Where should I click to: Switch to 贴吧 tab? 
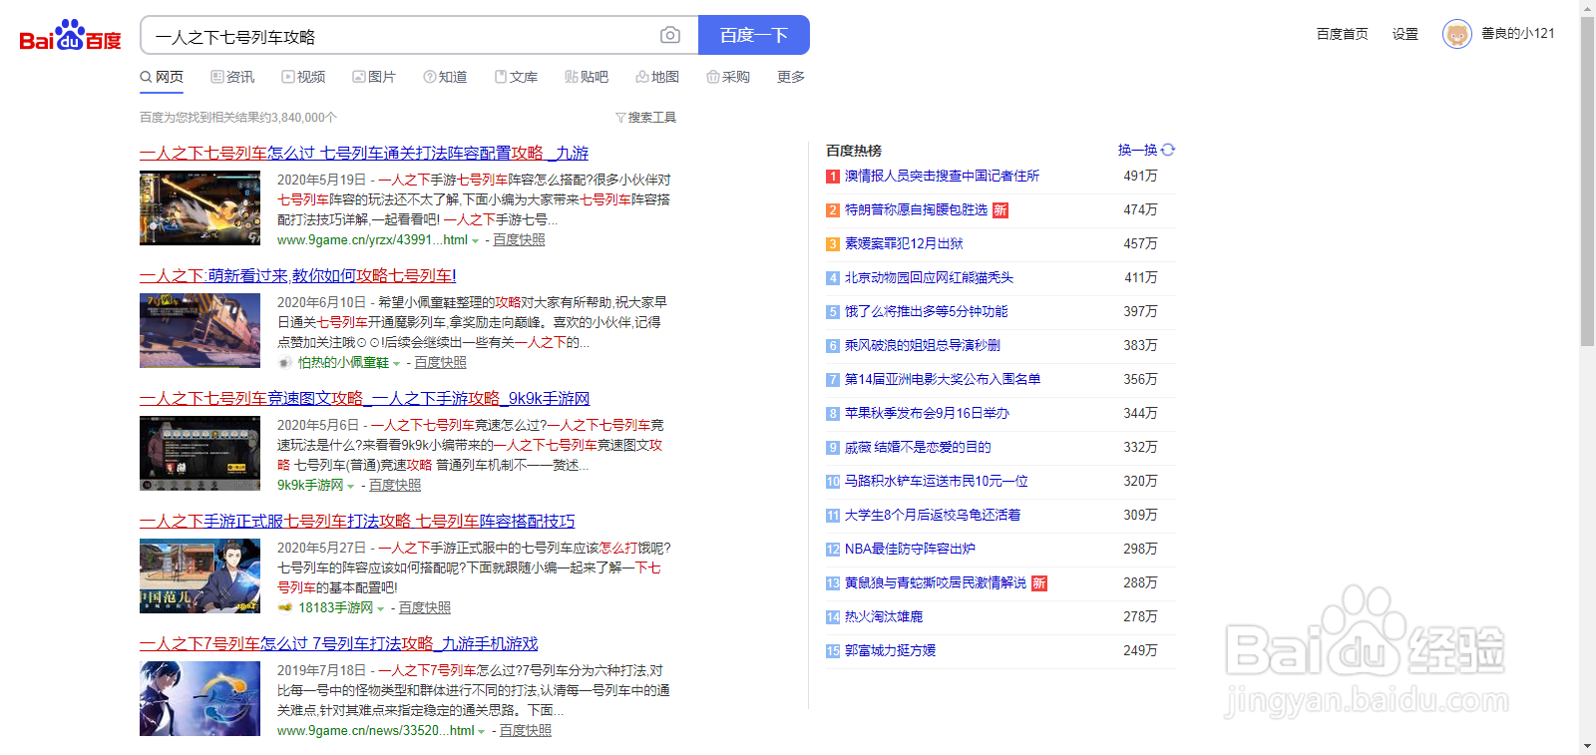click(587, 77)
